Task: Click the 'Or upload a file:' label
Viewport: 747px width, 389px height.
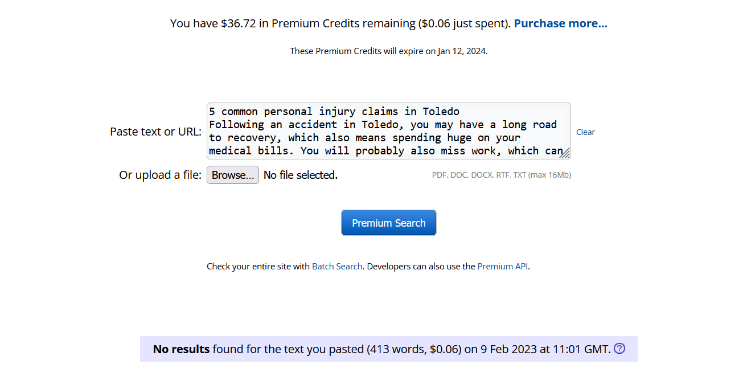Action: (x=160, y=175)
